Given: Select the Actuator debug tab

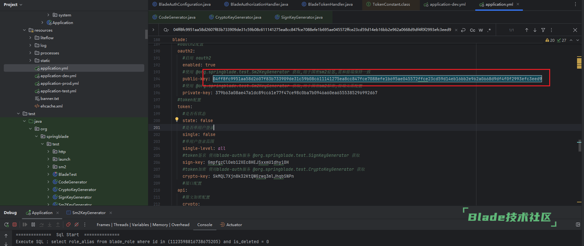Looking at the screenshot, I should pyautogui.click(x=231, y=224).
